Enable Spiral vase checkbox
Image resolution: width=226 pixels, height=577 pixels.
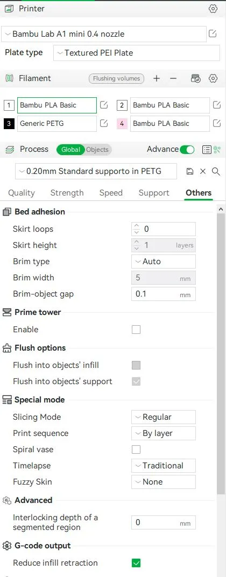[x=136, y=449]
